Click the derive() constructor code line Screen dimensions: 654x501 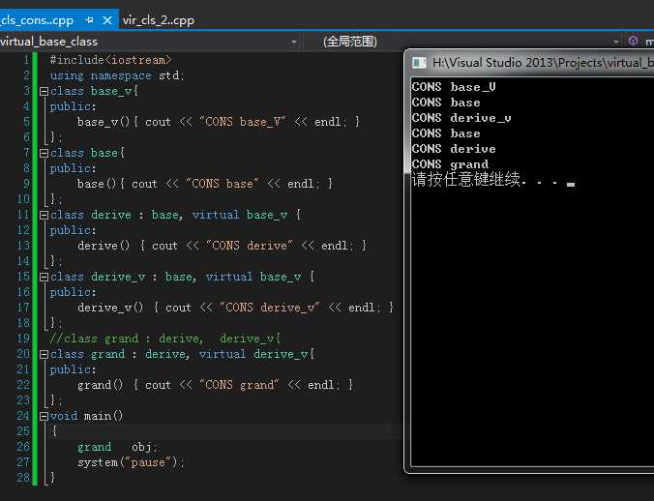[222, 246]
